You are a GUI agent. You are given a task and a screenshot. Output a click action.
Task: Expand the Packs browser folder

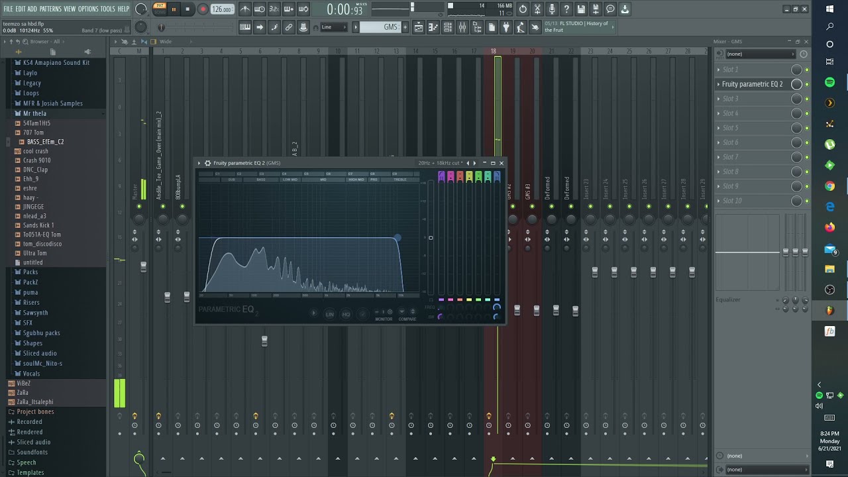click(x=30, y=272)
